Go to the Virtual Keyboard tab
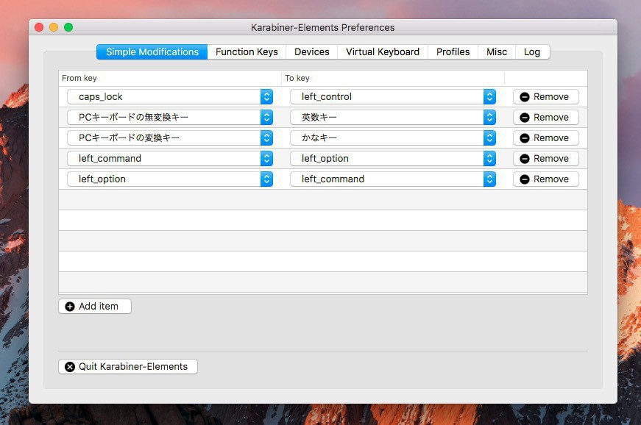Screen dimensions: 641x425 pos(383,52)
